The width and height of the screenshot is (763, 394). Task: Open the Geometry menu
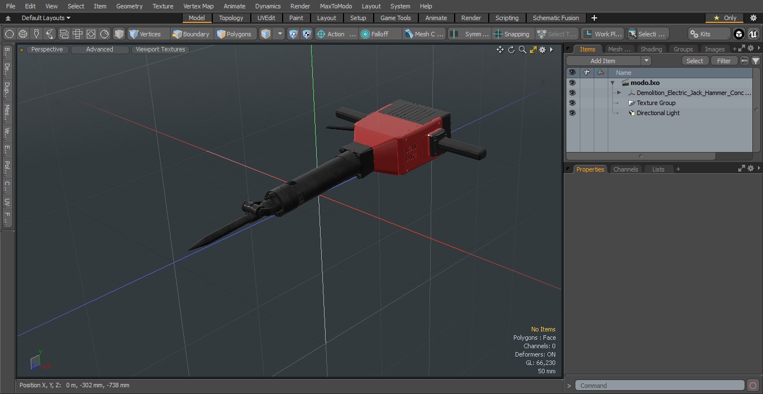coord(129,6)
